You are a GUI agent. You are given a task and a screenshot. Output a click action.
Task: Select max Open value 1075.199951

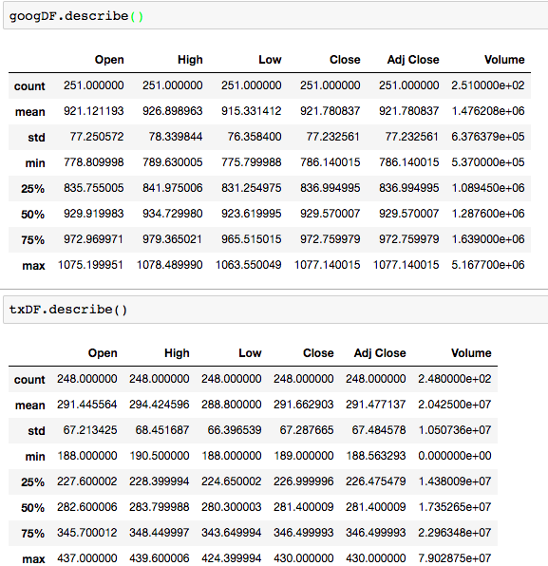point(90,265)
